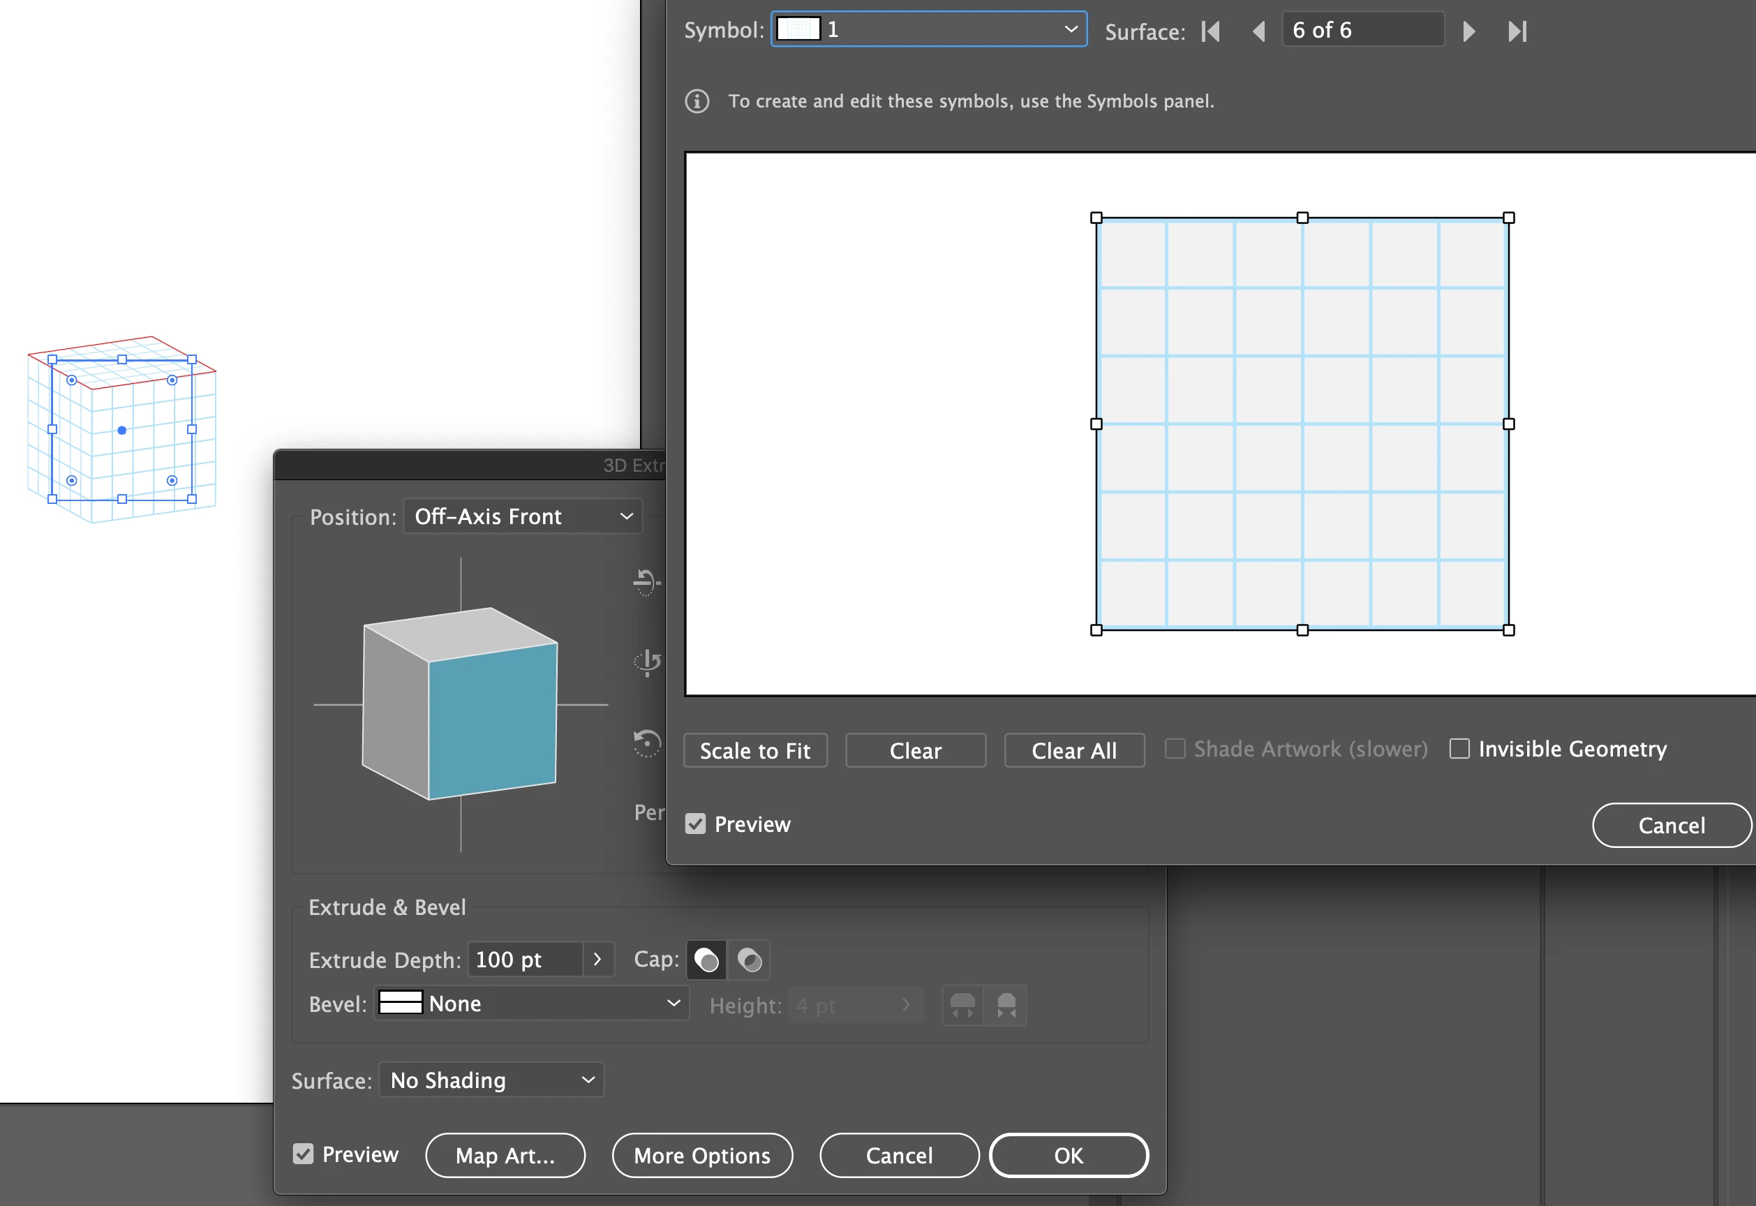This screenshot has width=1756, height=1206.
Task: Expand the Bevel None dropdown
Action: 531,1004
